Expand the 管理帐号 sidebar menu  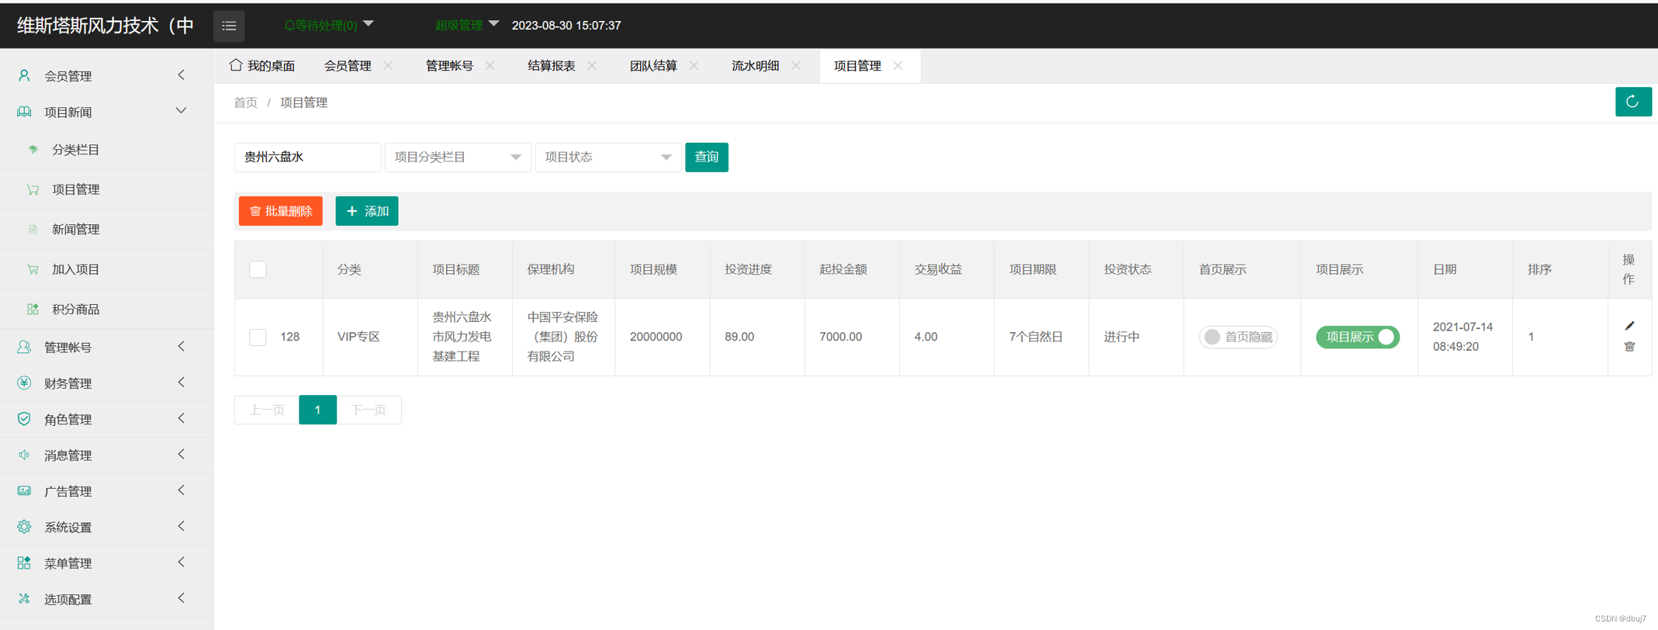106,347
